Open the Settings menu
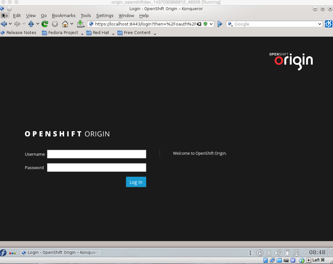The width and height of the screenshot is (333, 264). click(x=105, y=15)
